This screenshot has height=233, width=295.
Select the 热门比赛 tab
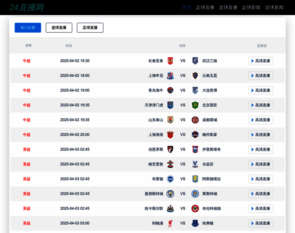click(28, 28)
